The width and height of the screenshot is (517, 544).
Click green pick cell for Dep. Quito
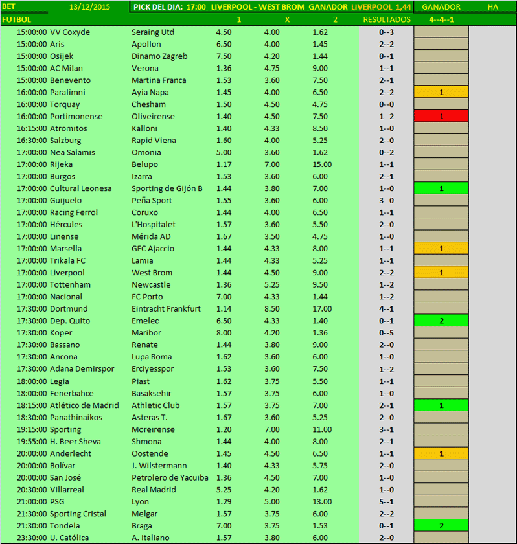441,321
